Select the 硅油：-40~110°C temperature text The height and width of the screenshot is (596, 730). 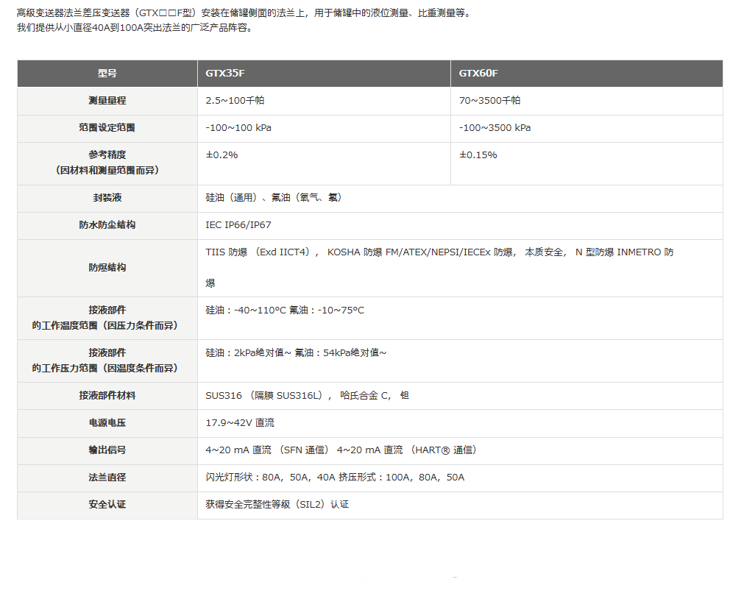(x=285, y=311)
